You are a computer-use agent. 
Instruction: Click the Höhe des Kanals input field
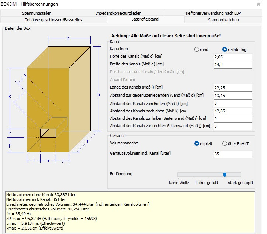click(x=233, y=57)
